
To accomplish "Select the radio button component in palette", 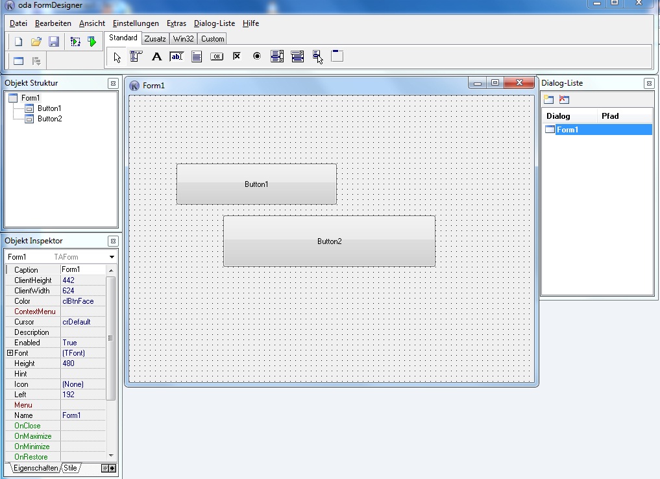I will [257, 56].
